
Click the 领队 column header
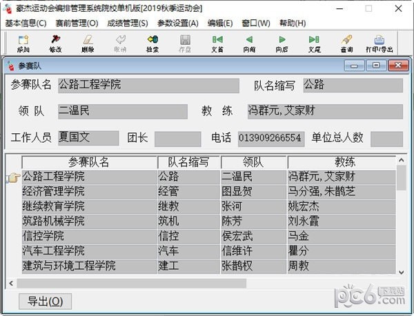coord(253,162)
